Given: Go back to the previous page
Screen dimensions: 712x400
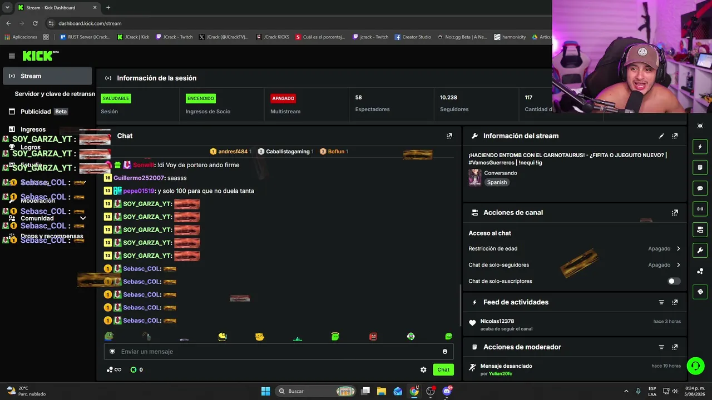Looking at the screenshot, I should coord(8,23).
